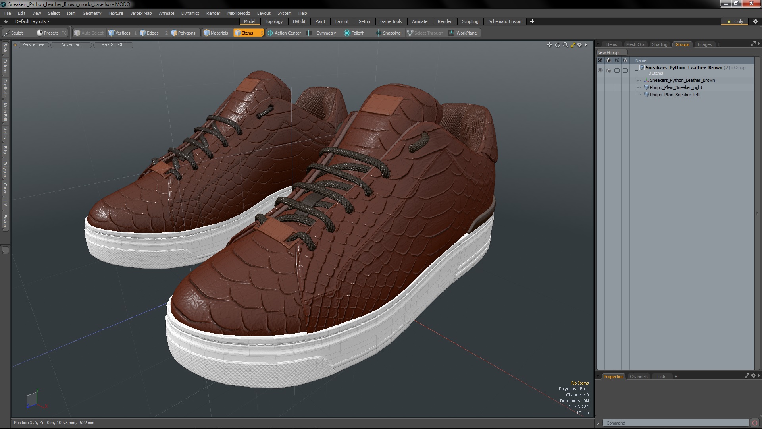Enable Snapping tool in toolbar

click(x=388, y=33)
